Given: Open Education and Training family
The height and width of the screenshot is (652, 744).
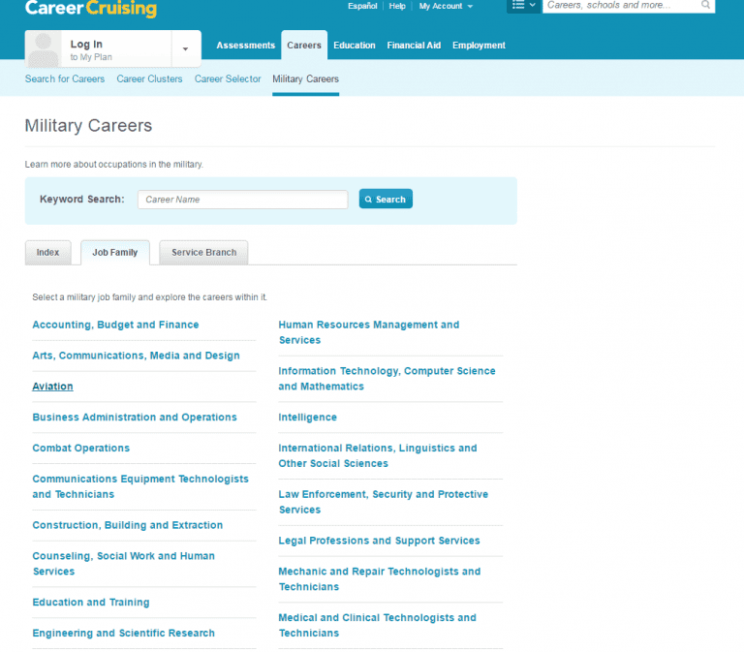Looking at the screenshot, I should click(91, 603).
